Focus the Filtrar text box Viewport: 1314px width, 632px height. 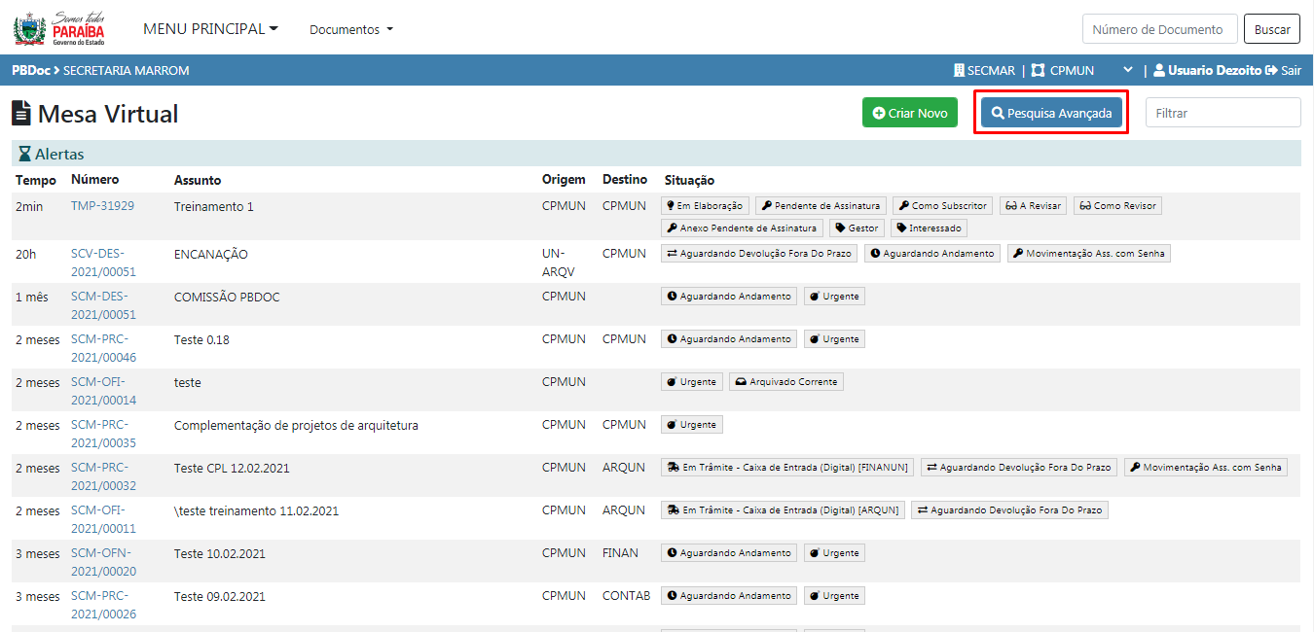(x=1223, y=113)
